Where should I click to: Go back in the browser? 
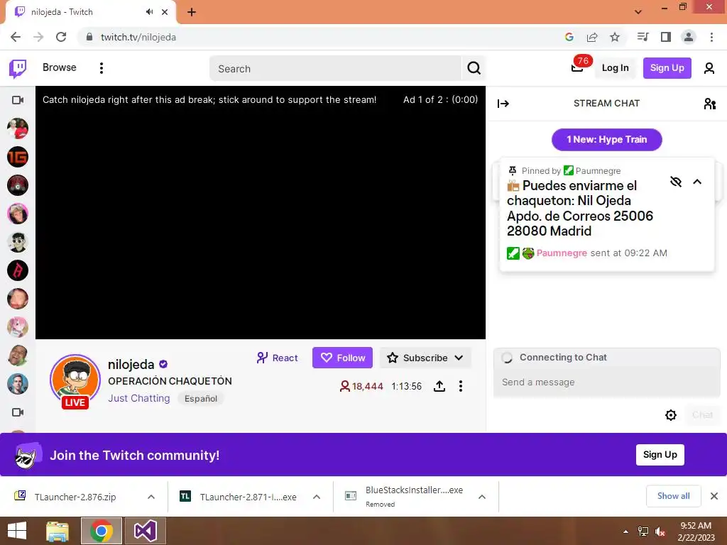pos(16,37)
